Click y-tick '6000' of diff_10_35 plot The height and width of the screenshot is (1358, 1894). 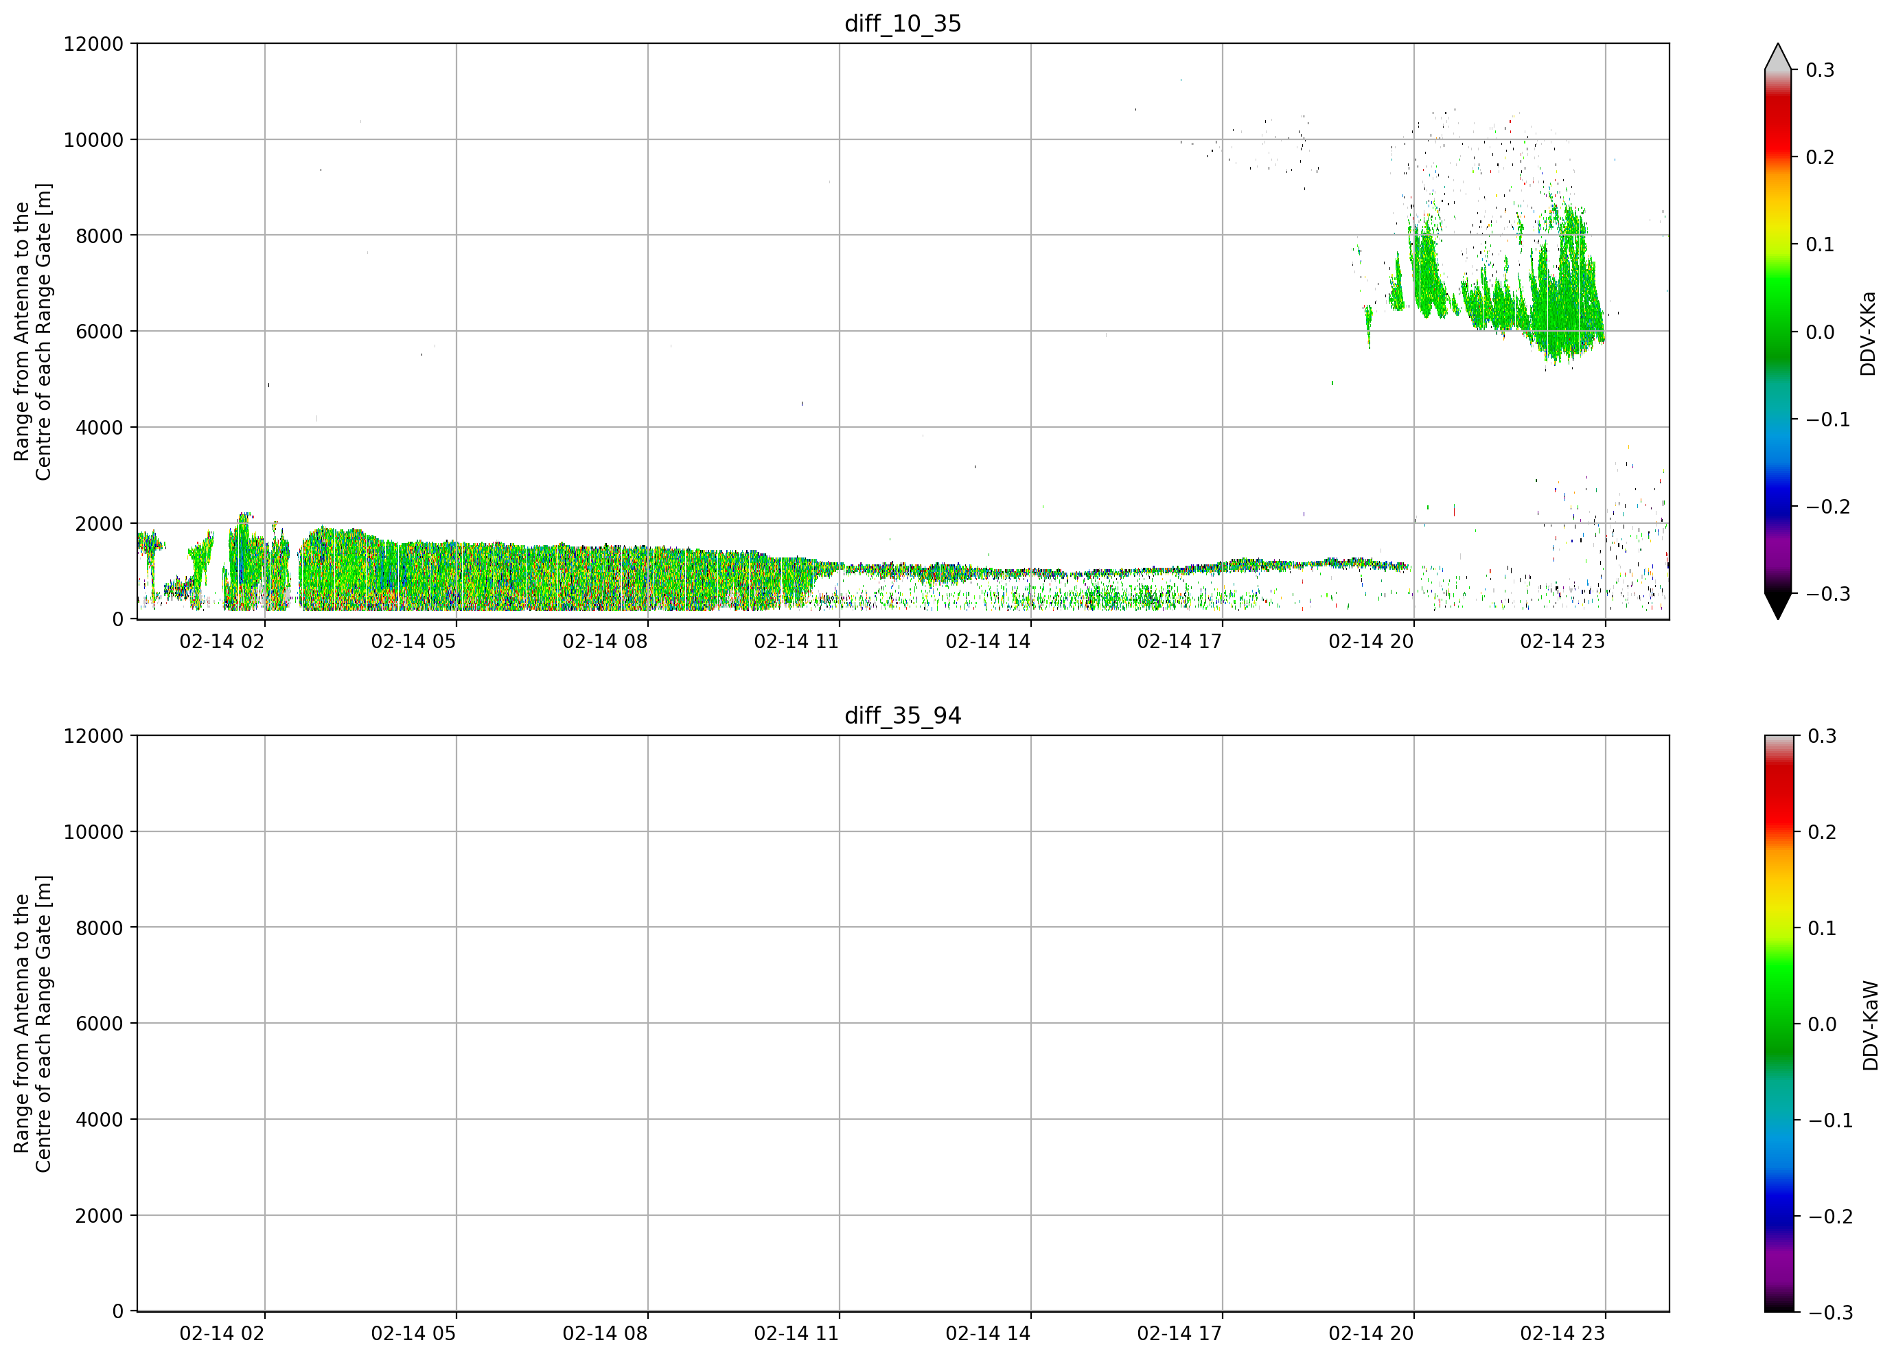[100, 332]
